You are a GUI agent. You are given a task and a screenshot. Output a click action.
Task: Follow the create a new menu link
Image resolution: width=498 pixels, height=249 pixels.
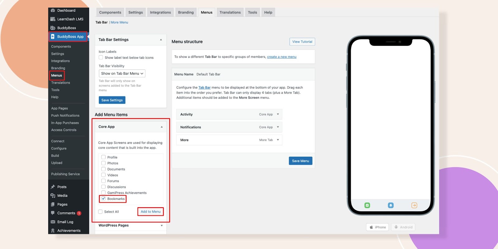tap(282, 57)
